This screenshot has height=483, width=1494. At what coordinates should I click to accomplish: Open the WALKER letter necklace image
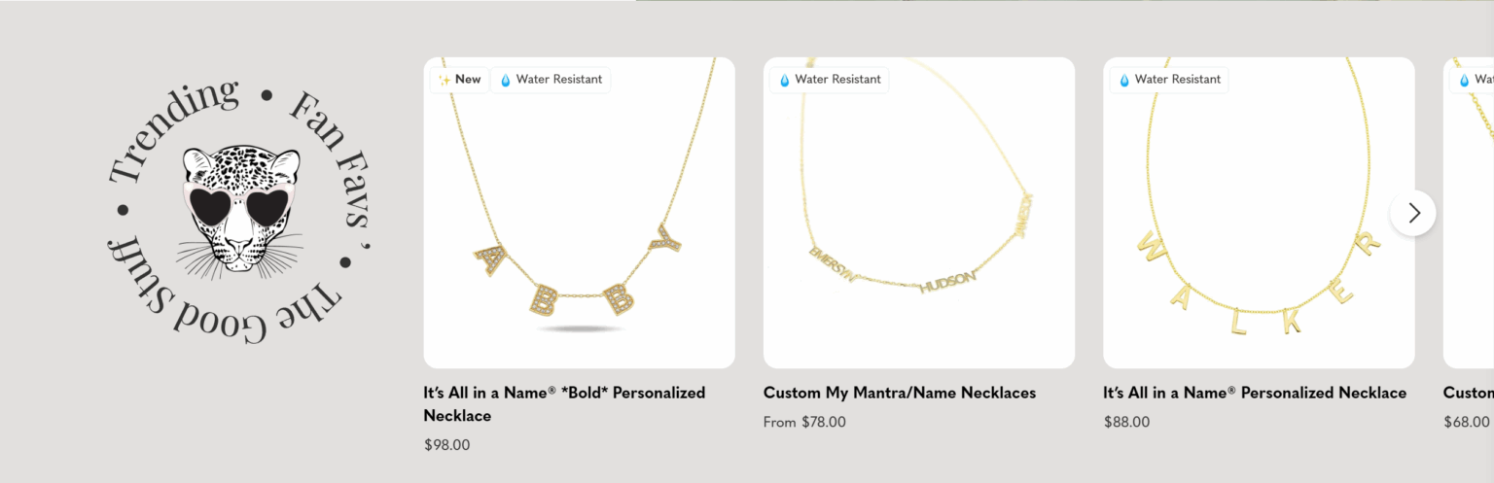coord(1259,224)
